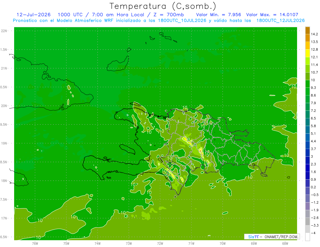Click the colorbar label '0.9'
The height and width of the screenshot is (247, 320).
(x=314, y=179)
